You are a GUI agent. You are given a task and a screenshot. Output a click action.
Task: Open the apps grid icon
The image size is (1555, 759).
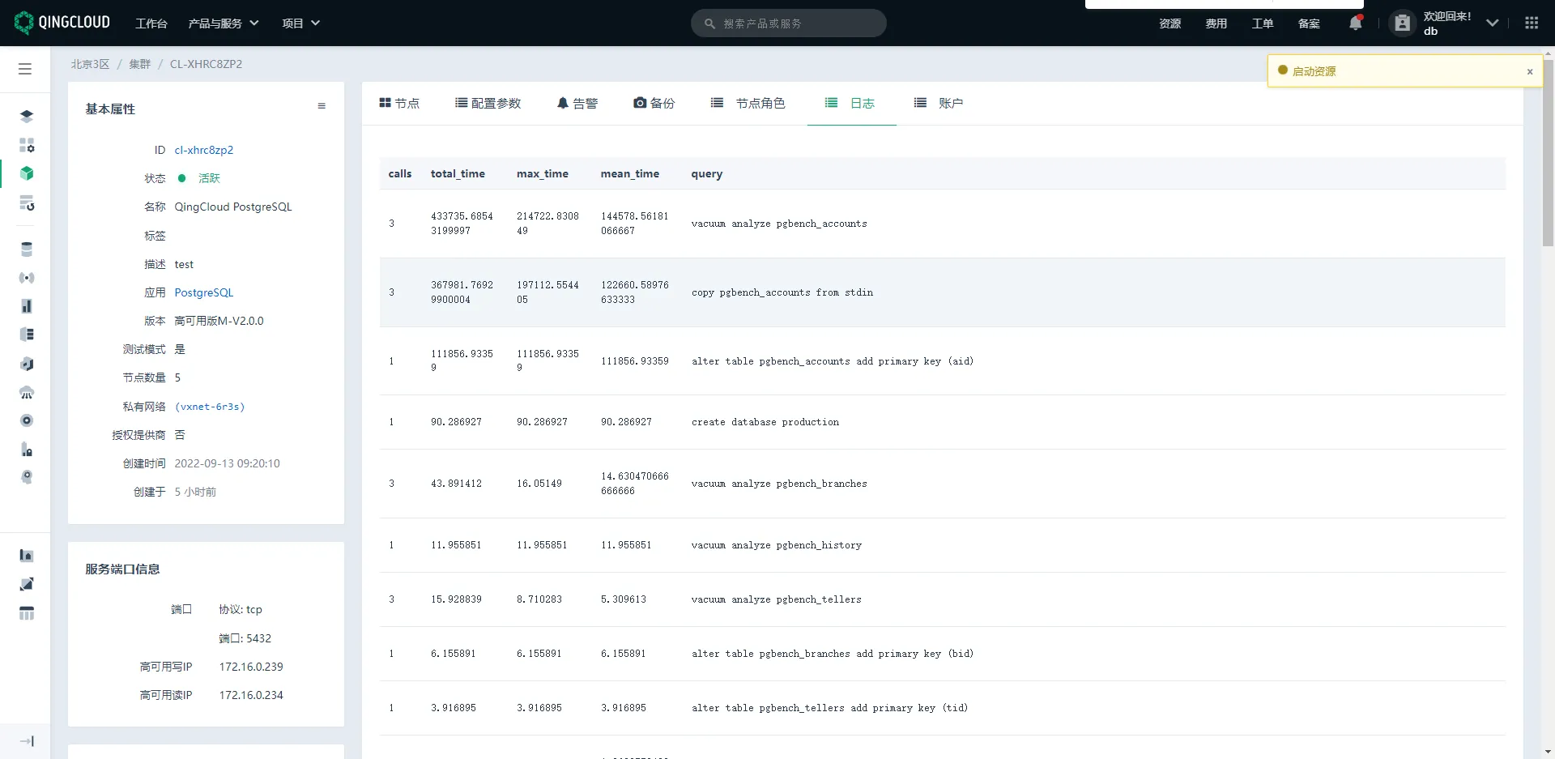1531,23
